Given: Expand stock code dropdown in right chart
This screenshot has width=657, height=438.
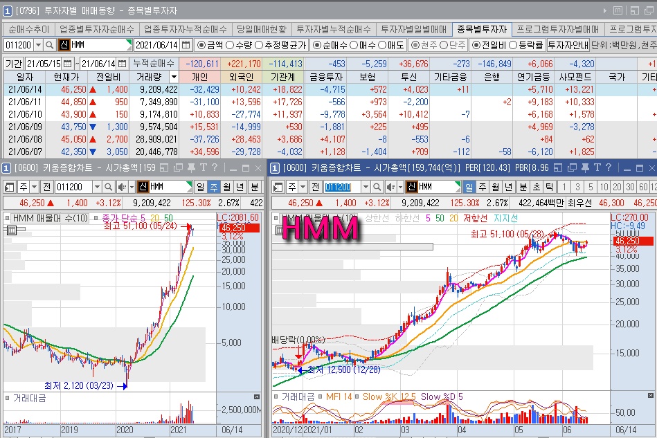Looking at the screenshot, I should pyautogui.click(x=366, y=187).
